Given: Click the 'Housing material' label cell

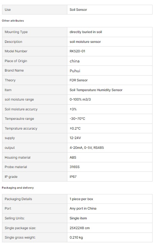Looking at the screenshot, I should (34, 157).
